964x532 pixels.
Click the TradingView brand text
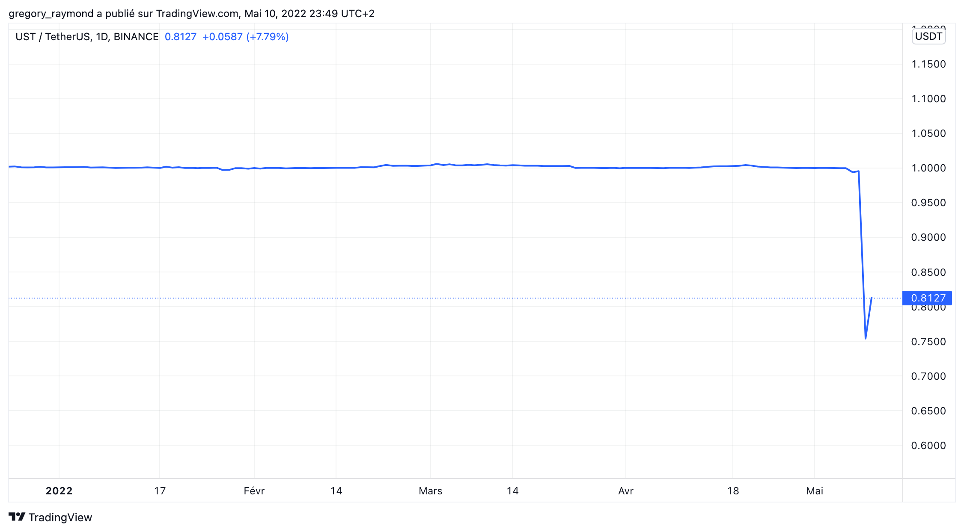click(x=60, y=517)
